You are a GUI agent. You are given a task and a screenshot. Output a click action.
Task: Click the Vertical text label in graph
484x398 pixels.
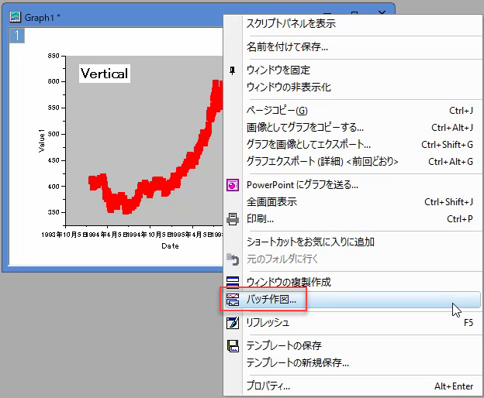pos(105,74)
